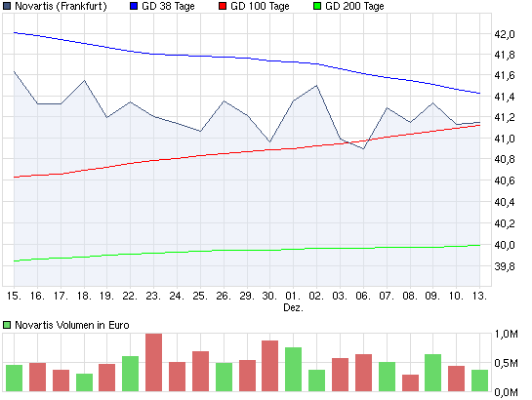Click the '18.' date axis label
Viewport: 532px width, 400px height.
(x=84, y=296)
